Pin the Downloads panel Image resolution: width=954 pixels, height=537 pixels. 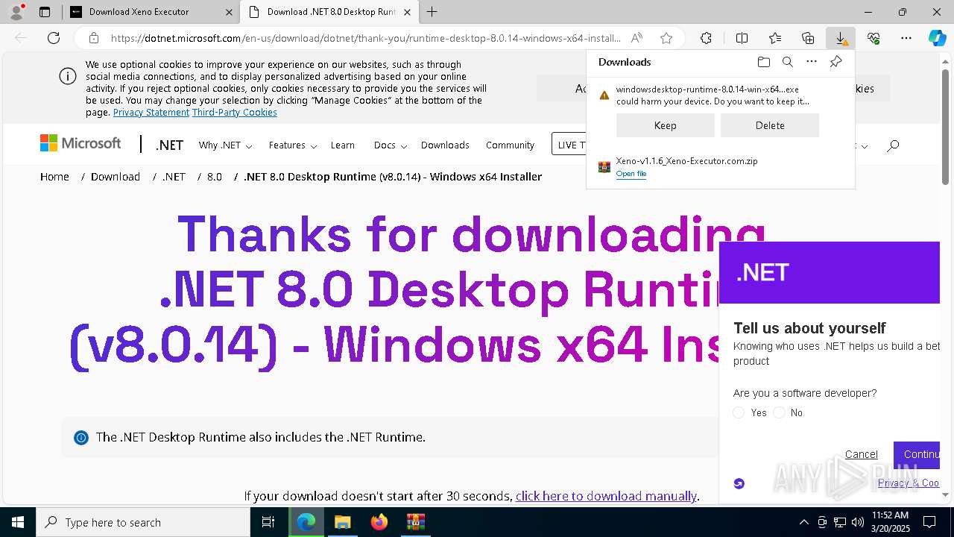[835, 62]
